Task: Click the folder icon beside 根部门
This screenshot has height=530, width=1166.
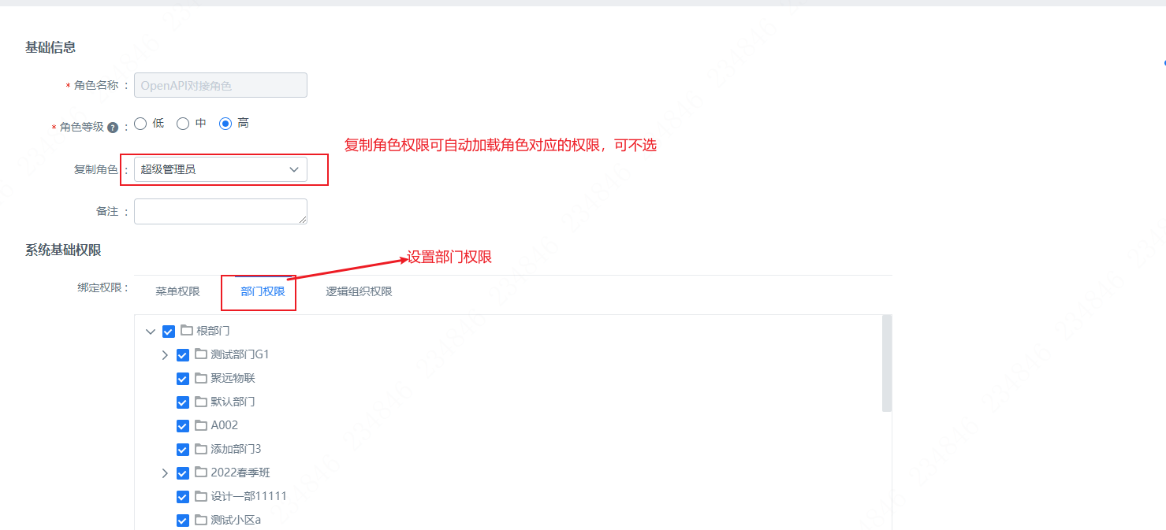Action: pos(186,331)
